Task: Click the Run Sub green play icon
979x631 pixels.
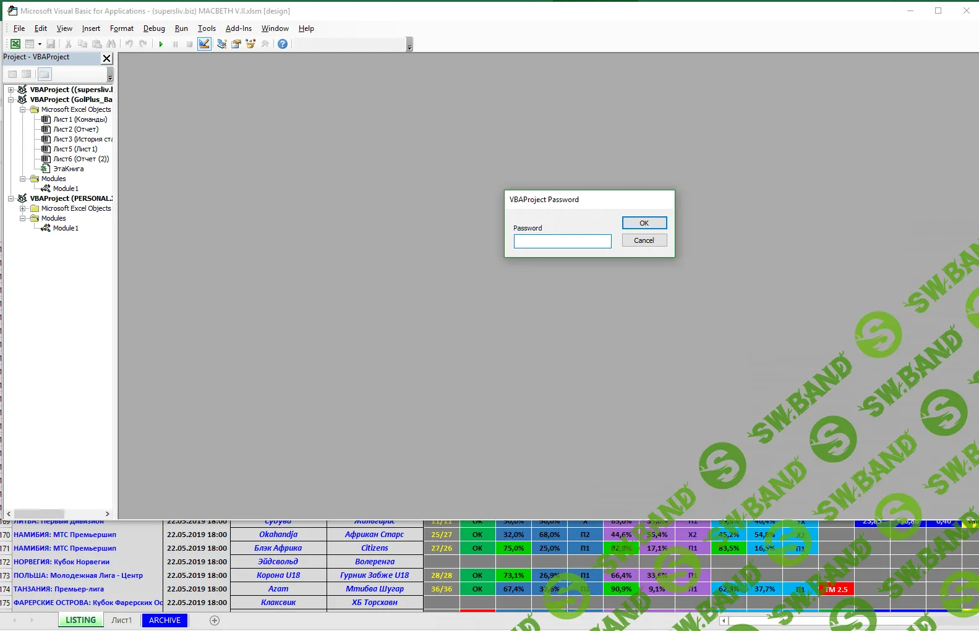Action: 161,44
